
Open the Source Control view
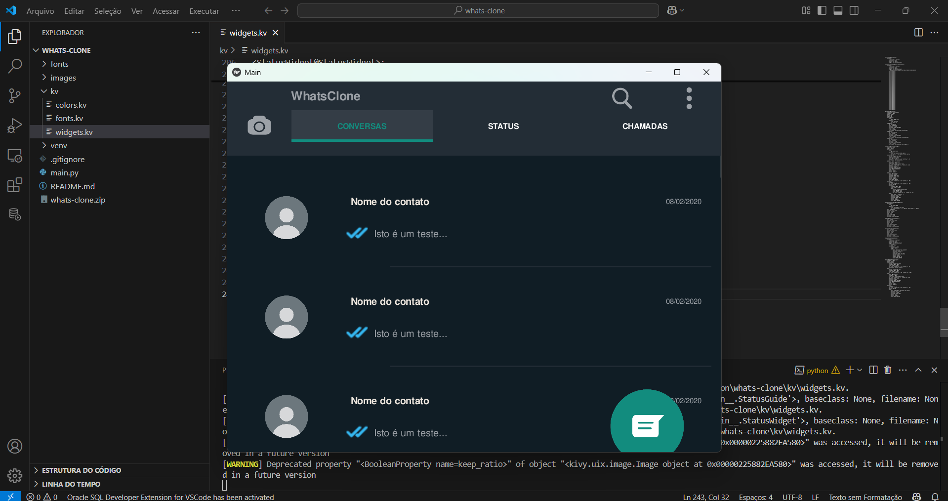15,96
